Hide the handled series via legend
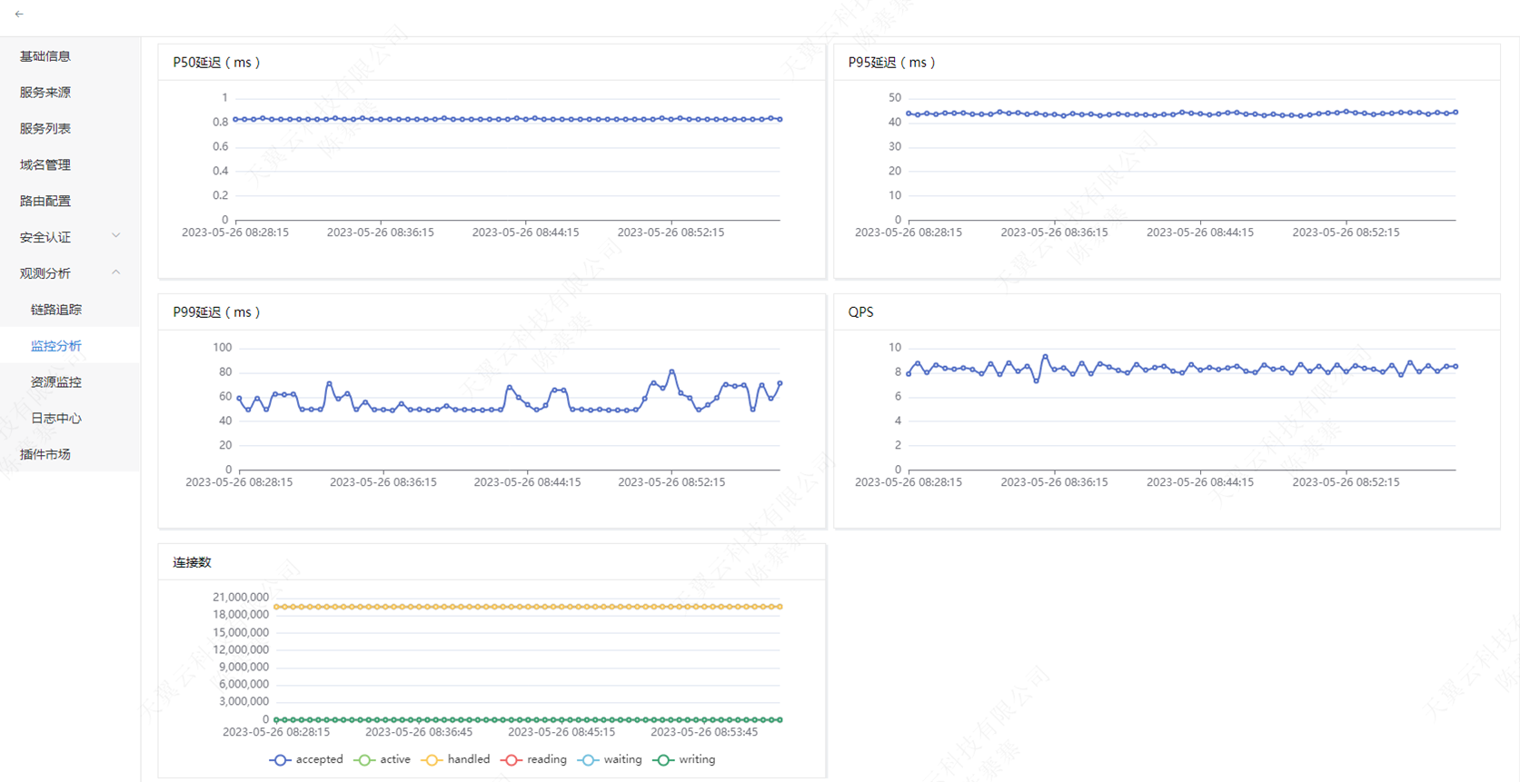Screen dimensions: 1520x782 [x=457, y=760]
